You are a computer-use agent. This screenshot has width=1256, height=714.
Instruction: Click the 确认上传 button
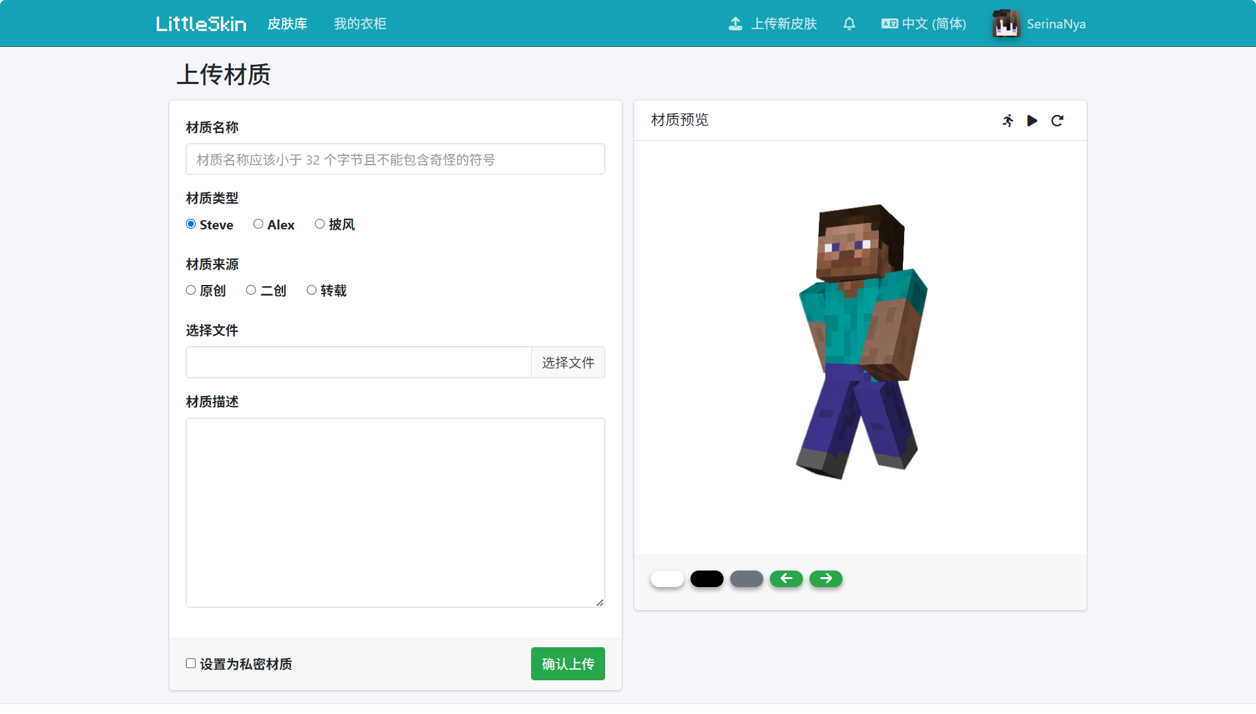[x=567, y=664]
